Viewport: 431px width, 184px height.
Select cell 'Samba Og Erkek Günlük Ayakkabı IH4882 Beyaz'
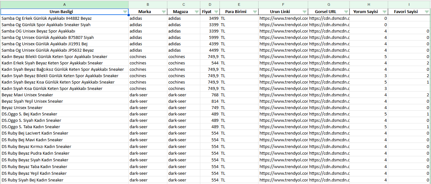[65, 18]
